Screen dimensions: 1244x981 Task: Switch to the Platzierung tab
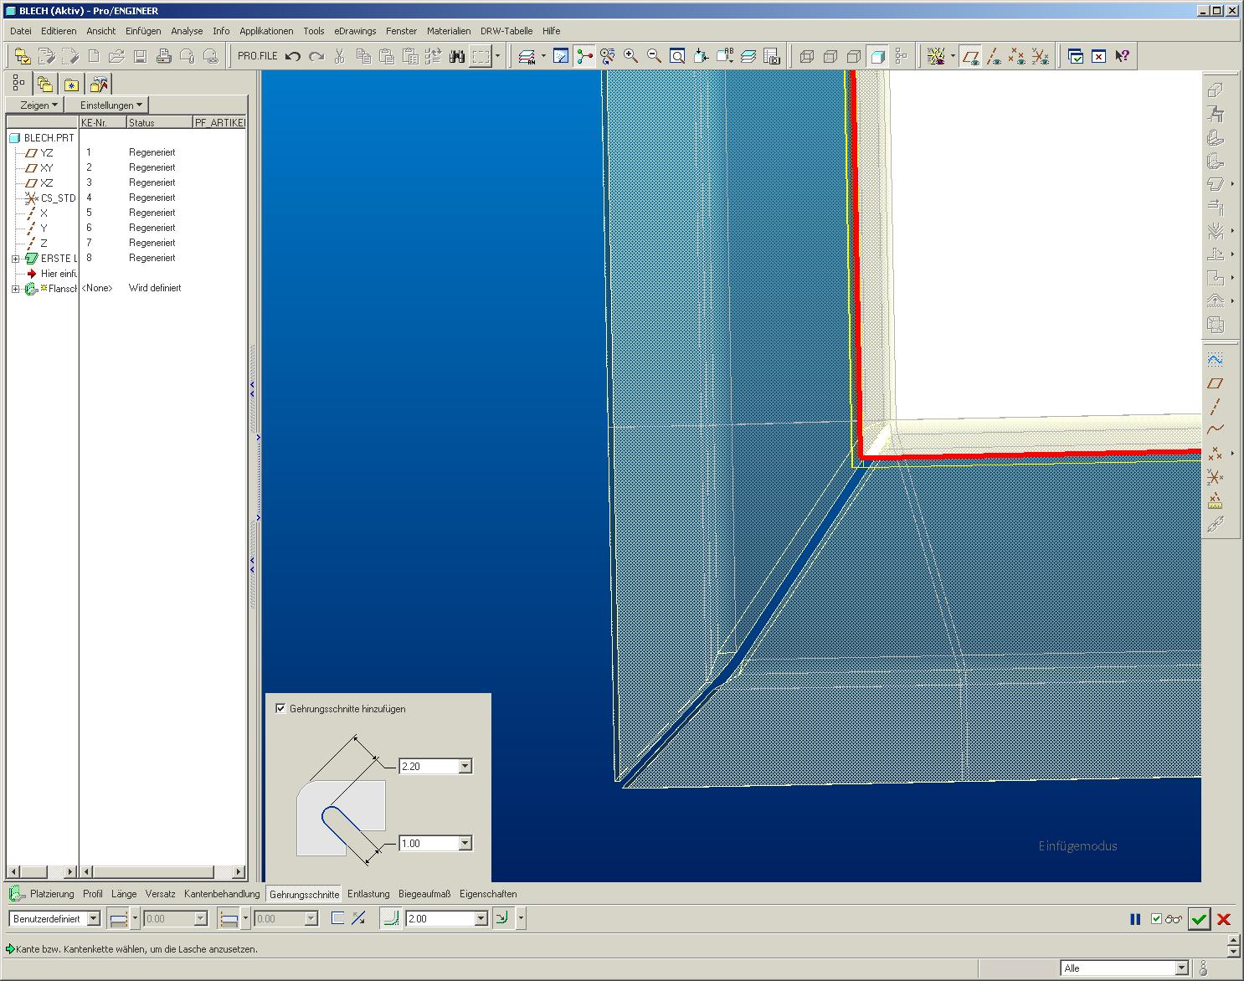52,894
